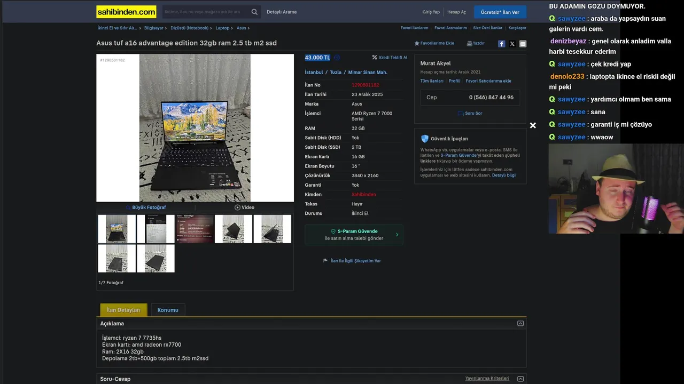Open seller's Tüm İlanları link
The image size is (684, 384).
[432, 81]
